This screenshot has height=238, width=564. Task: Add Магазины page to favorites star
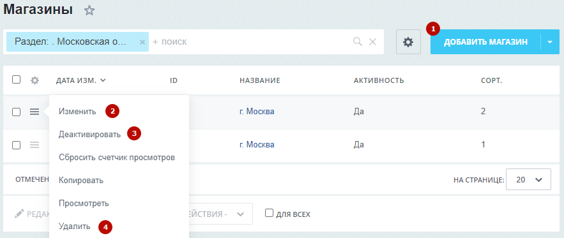pos(89,10)
